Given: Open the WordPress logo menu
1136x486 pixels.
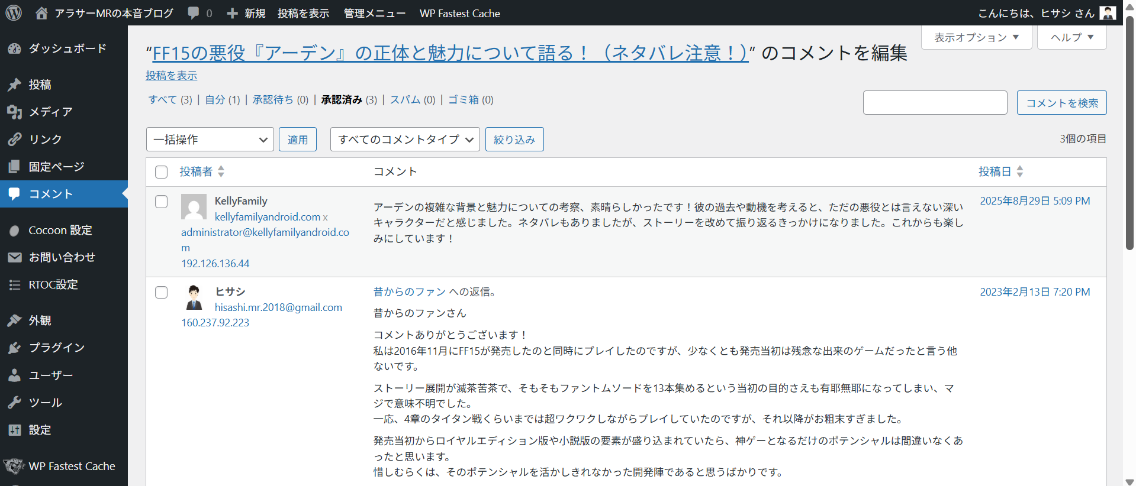Looking at the screenshot, I should [x=14, y=13].
